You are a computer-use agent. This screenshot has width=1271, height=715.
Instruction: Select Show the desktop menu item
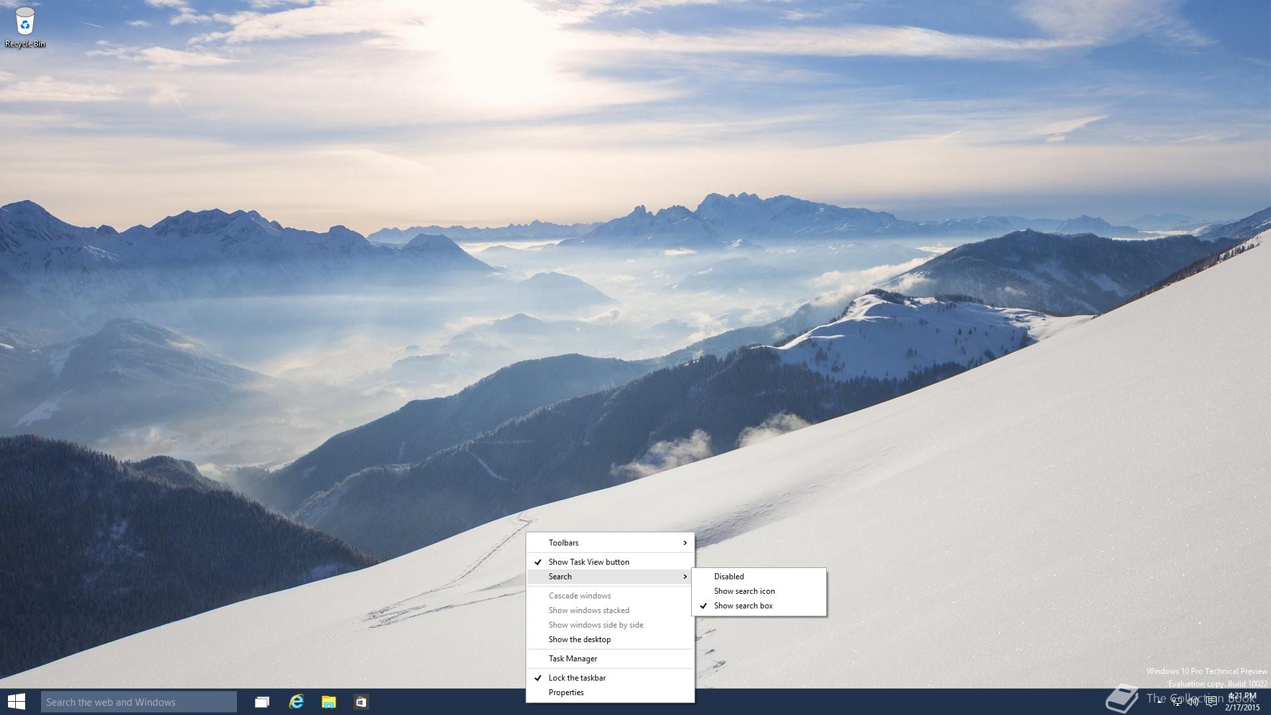[x=579, y=640]
